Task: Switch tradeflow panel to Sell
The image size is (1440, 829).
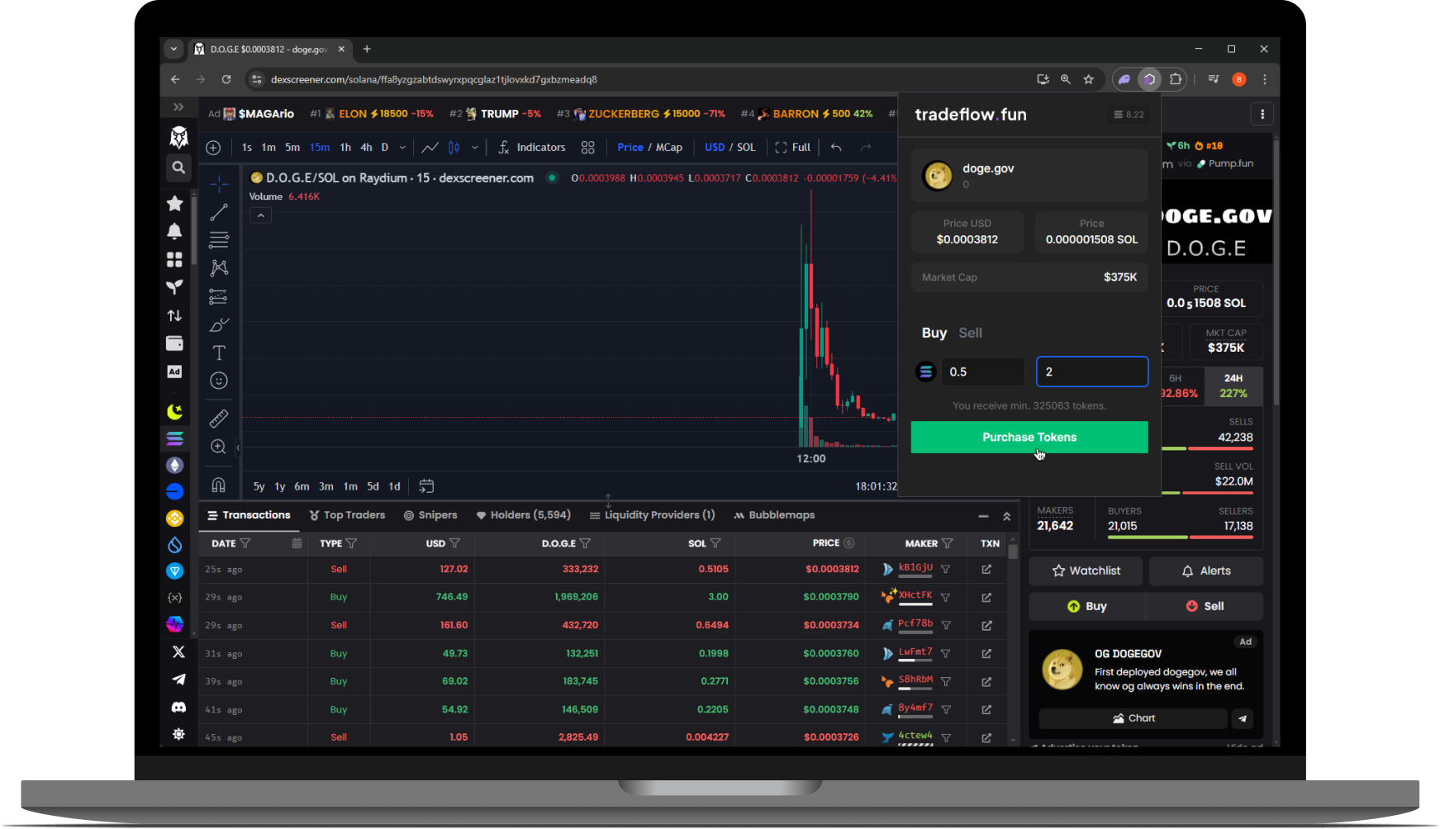Action: coord(970,333)
